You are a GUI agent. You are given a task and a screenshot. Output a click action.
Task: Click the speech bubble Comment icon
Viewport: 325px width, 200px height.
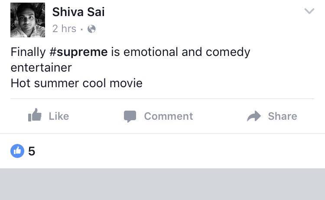coord(130,116)
